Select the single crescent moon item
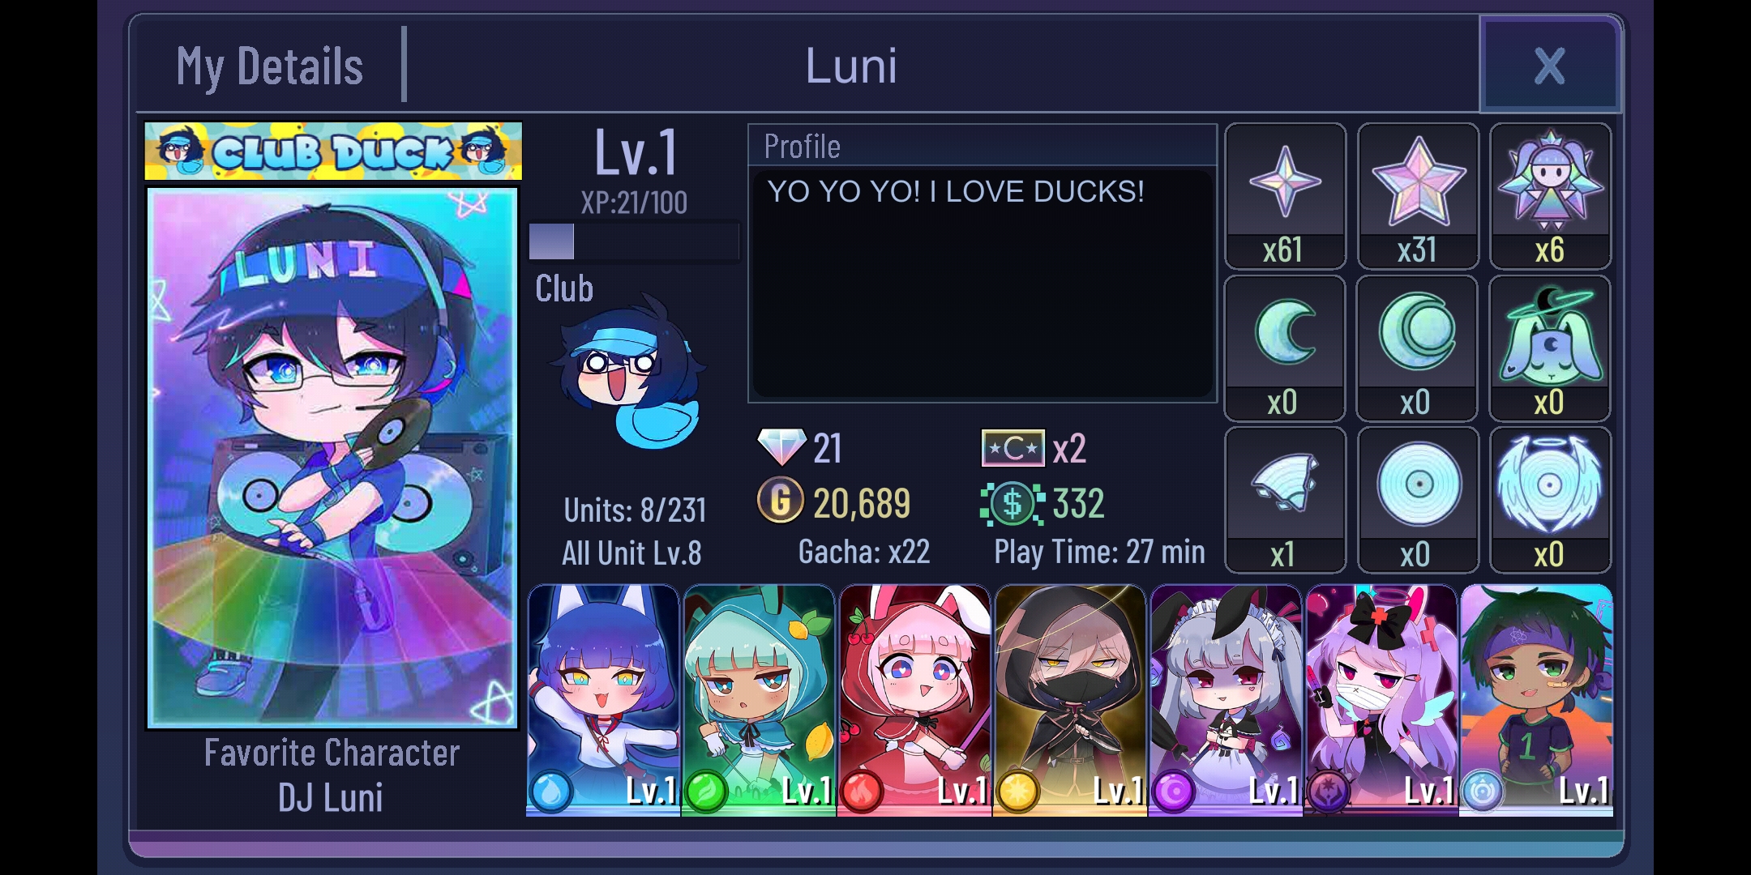1751x875 pixels. point(1285,348)
